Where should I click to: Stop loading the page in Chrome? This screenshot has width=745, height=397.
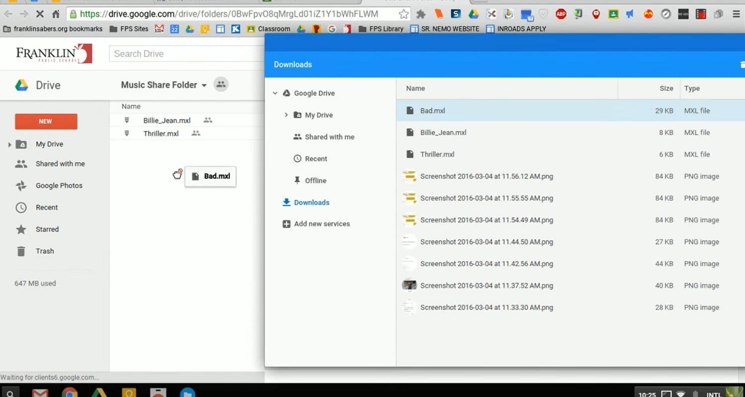(41, 14)
